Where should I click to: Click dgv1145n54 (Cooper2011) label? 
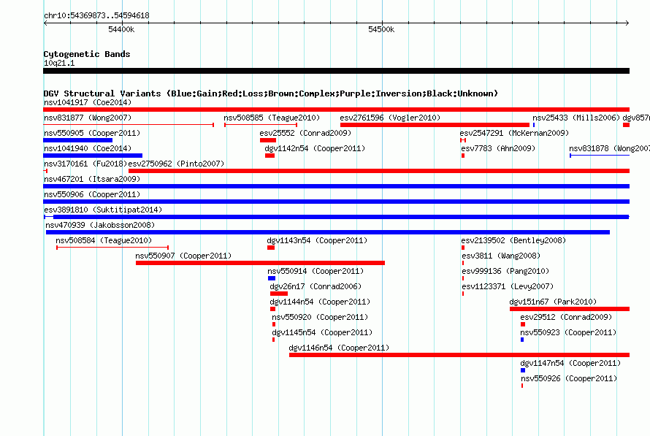pos(321,332)
